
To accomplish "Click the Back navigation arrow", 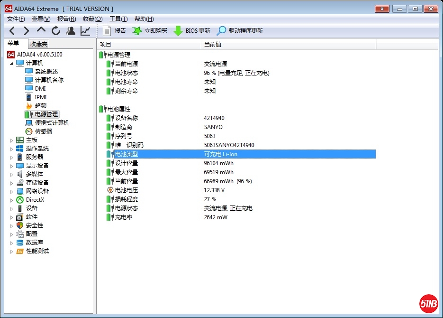I will (x=12, y=31).
